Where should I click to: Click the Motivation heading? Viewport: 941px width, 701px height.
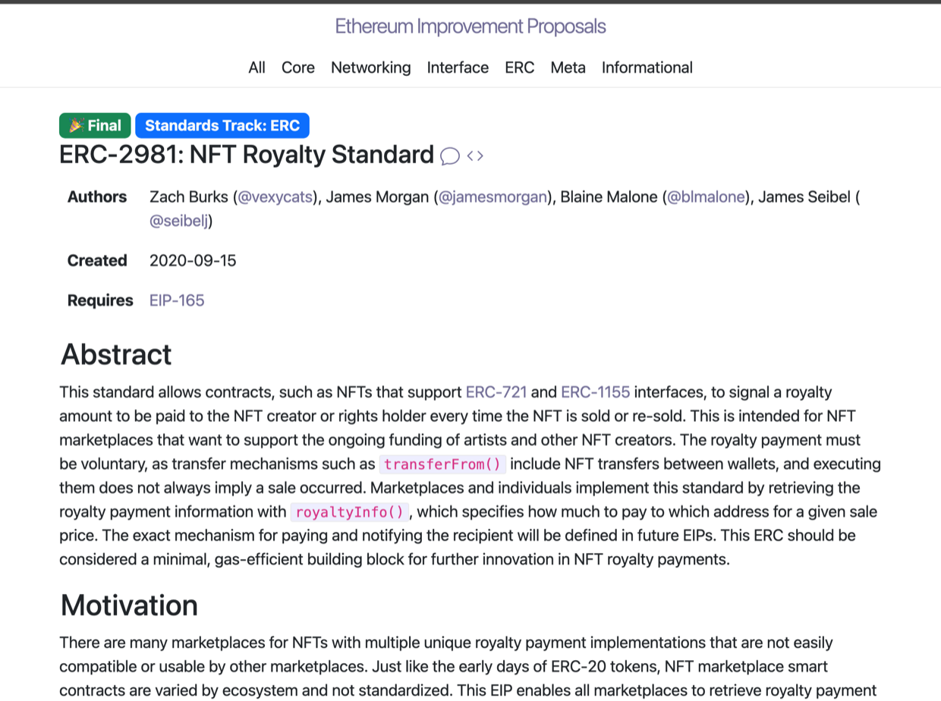click(129, 605)
